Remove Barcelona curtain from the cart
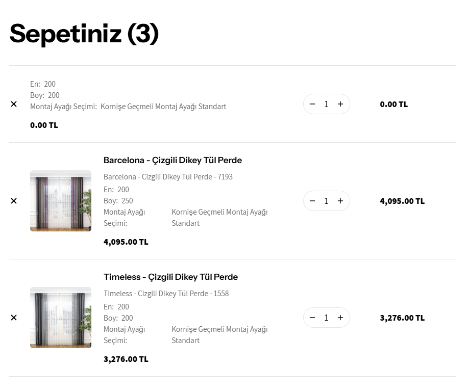Image resolution: width=468 pixels, height=392 pixels. (14, 201)
